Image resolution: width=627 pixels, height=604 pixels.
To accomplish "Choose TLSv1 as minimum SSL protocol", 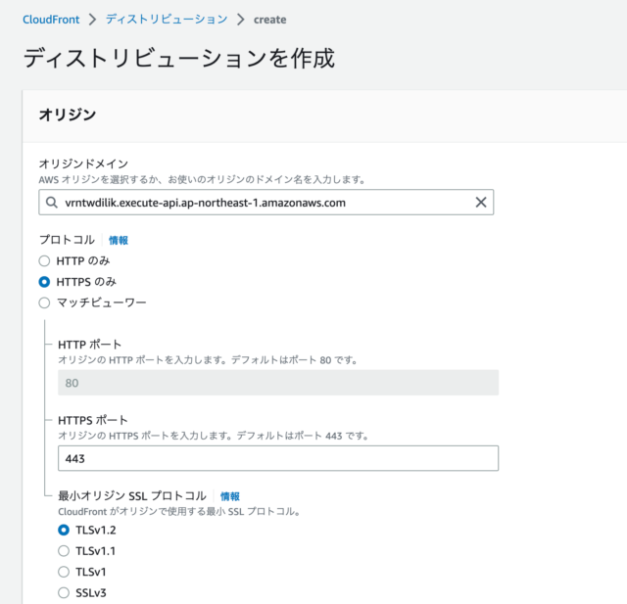I will point(64,572).
